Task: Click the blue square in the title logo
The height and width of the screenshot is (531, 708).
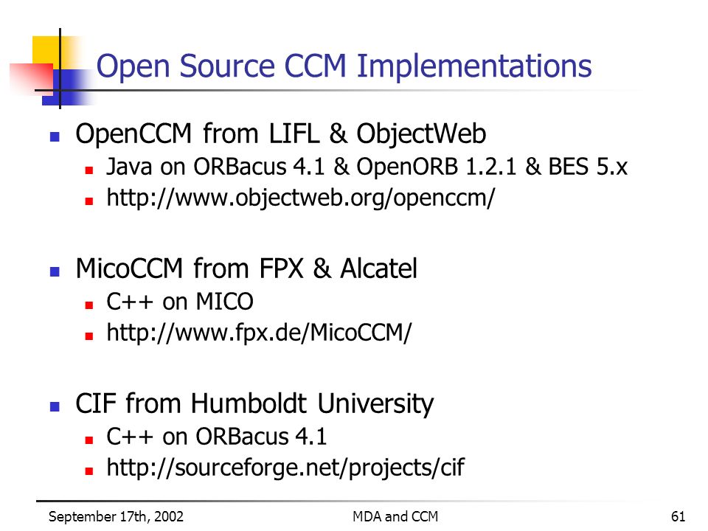Action: tap(68, 87)
